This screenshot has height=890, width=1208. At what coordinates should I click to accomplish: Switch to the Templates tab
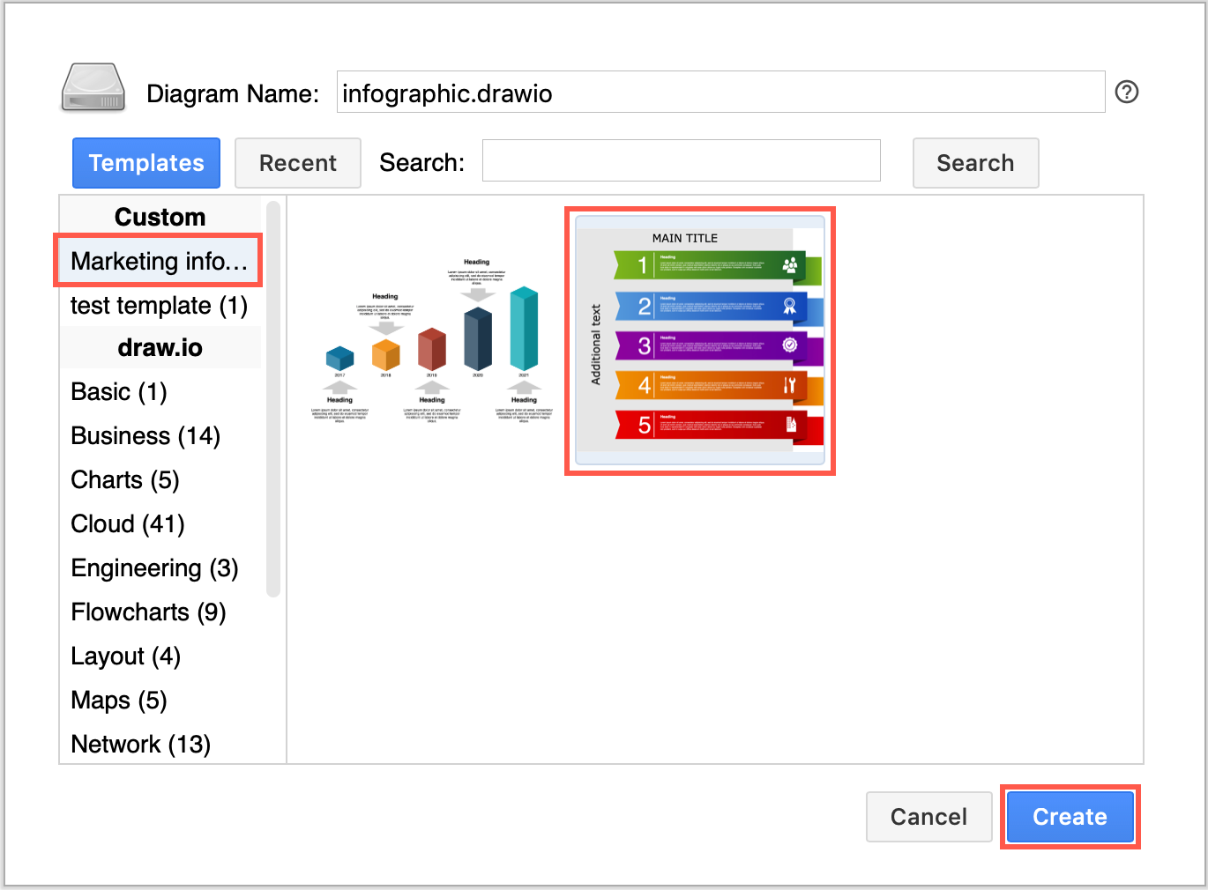[145, 162]
